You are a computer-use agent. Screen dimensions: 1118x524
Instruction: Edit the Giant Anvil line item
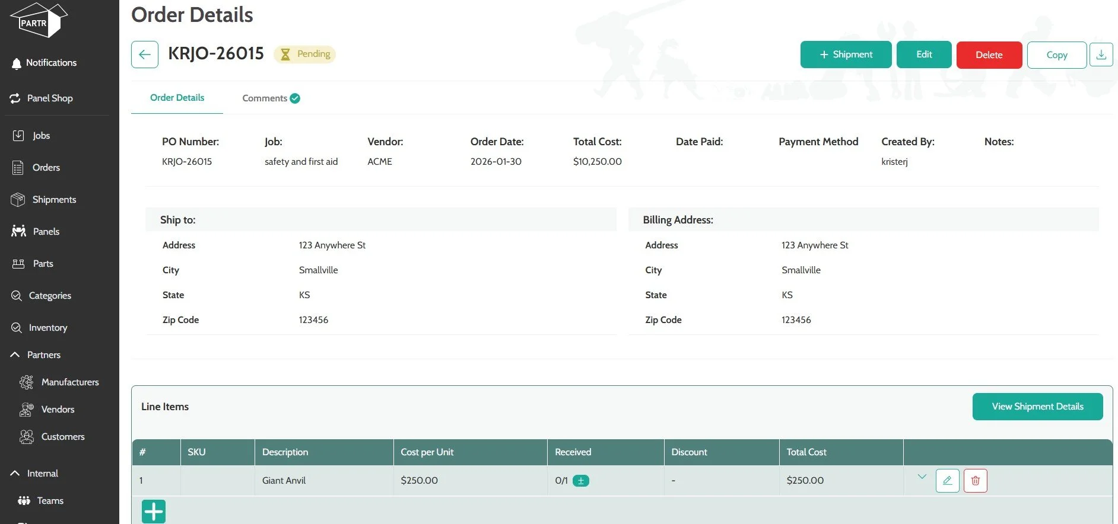tap(948, 481)
